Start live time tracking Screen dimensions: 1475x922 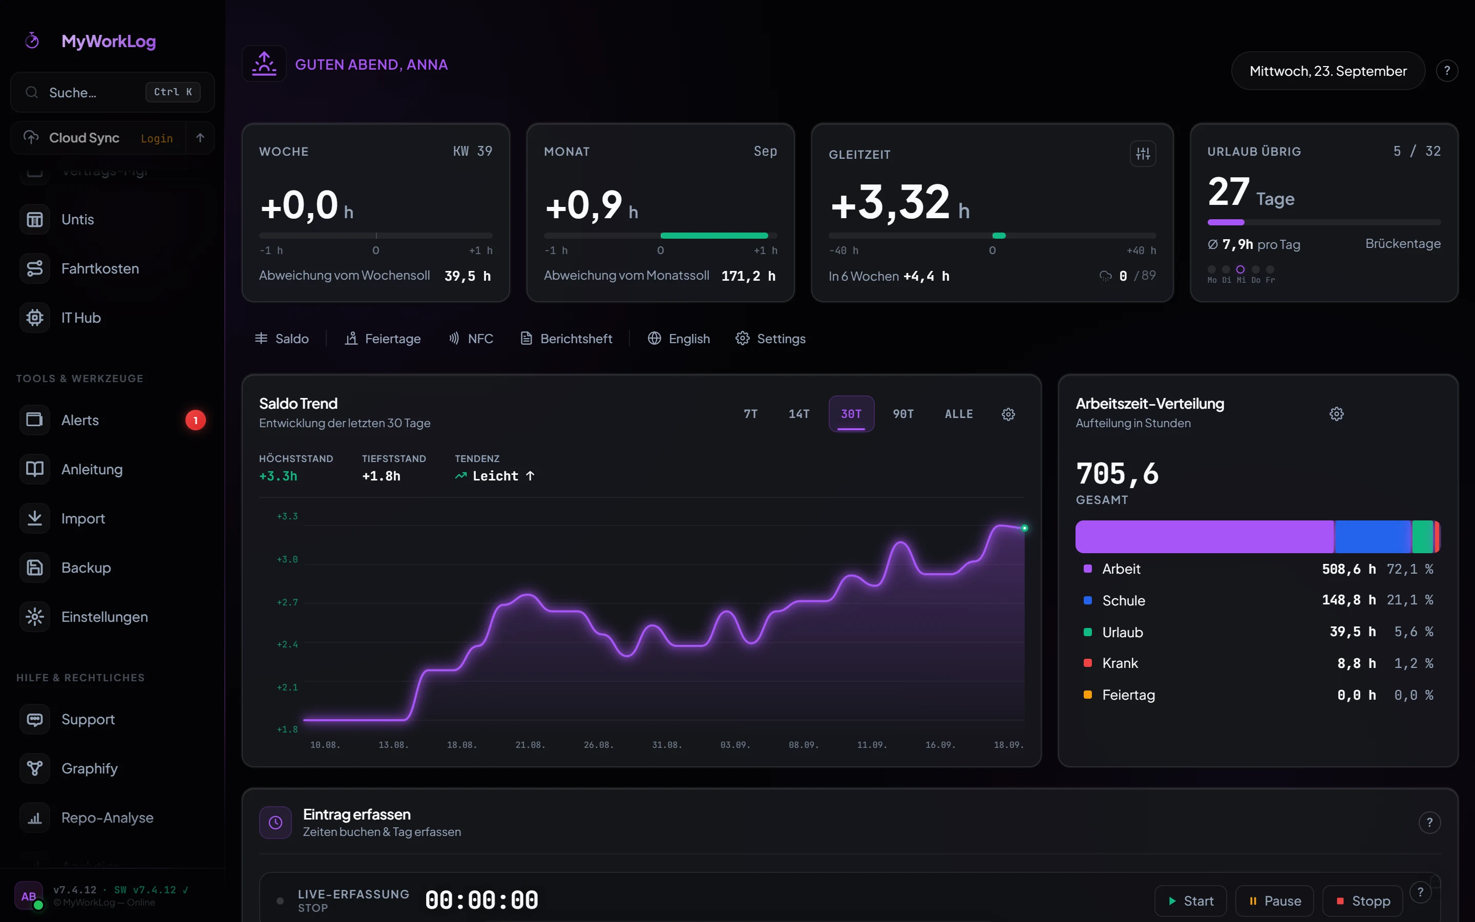pyautogui.click(x=1190, y=900)
